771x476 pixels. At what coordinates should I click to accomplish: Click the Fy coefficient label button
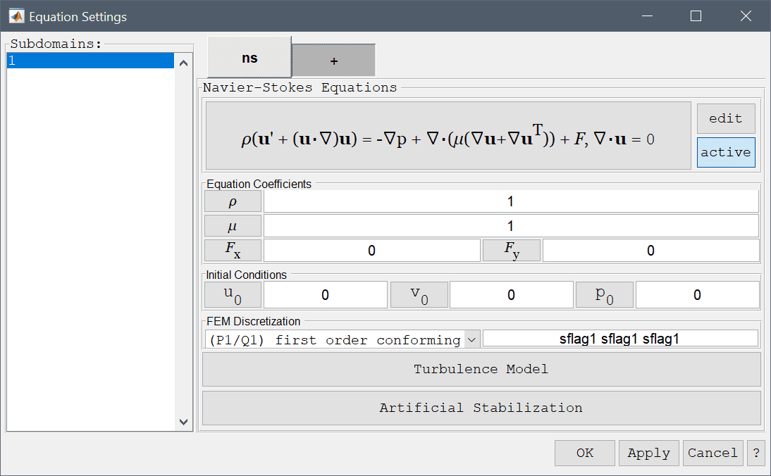click(512, 250)
